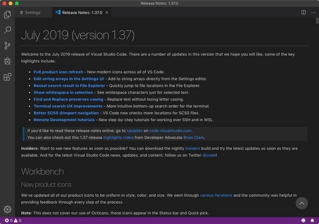Click the errors count in status bar

(9, 220)
